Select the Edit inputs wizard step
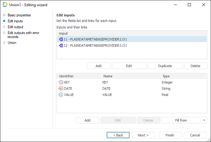Screen dimensions: 211x142 pos(15,21)
